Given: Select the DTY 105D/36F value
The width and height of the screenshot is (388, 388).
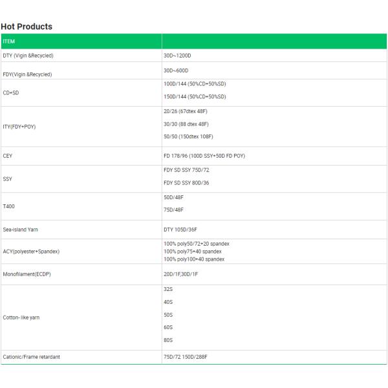Looking at the screenshot, I should pos(181,230).
